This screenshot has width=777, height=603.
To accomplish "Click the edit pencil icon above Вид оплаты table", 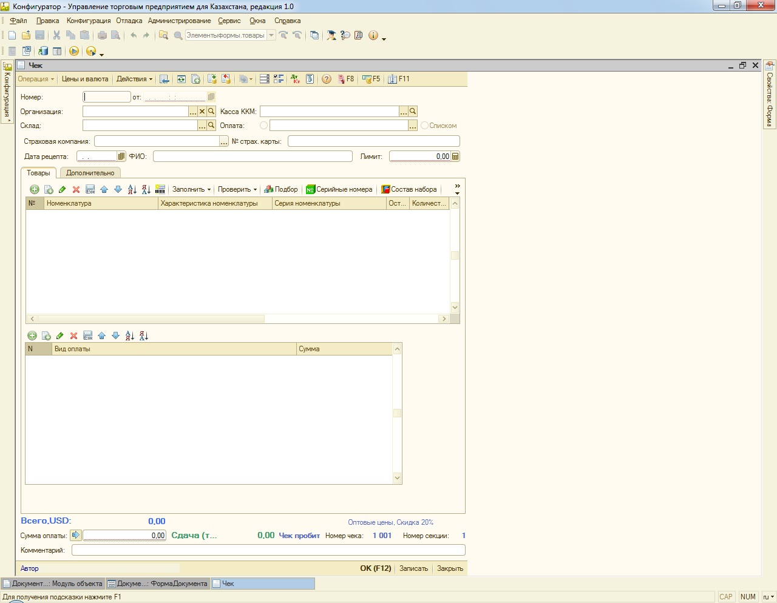I will point(59,335).
